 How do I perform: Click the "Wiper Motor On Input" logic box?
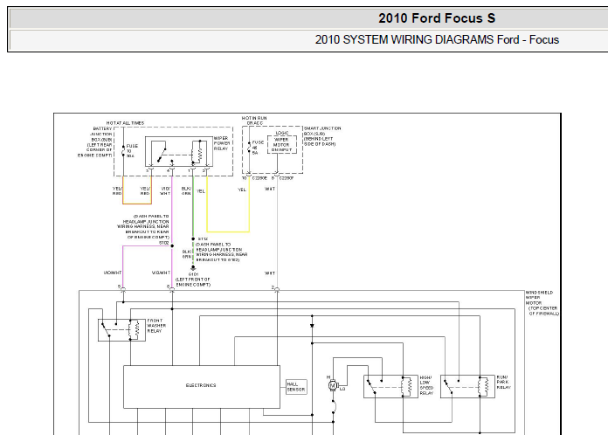click(282, 144)
